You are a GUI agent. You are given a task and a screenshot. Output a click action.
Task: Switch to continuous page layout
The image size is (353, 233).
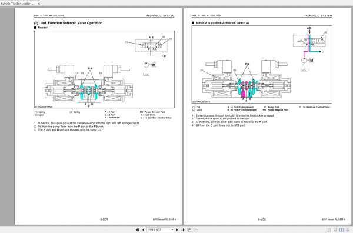pyautogui.click(x=335, y=229)
